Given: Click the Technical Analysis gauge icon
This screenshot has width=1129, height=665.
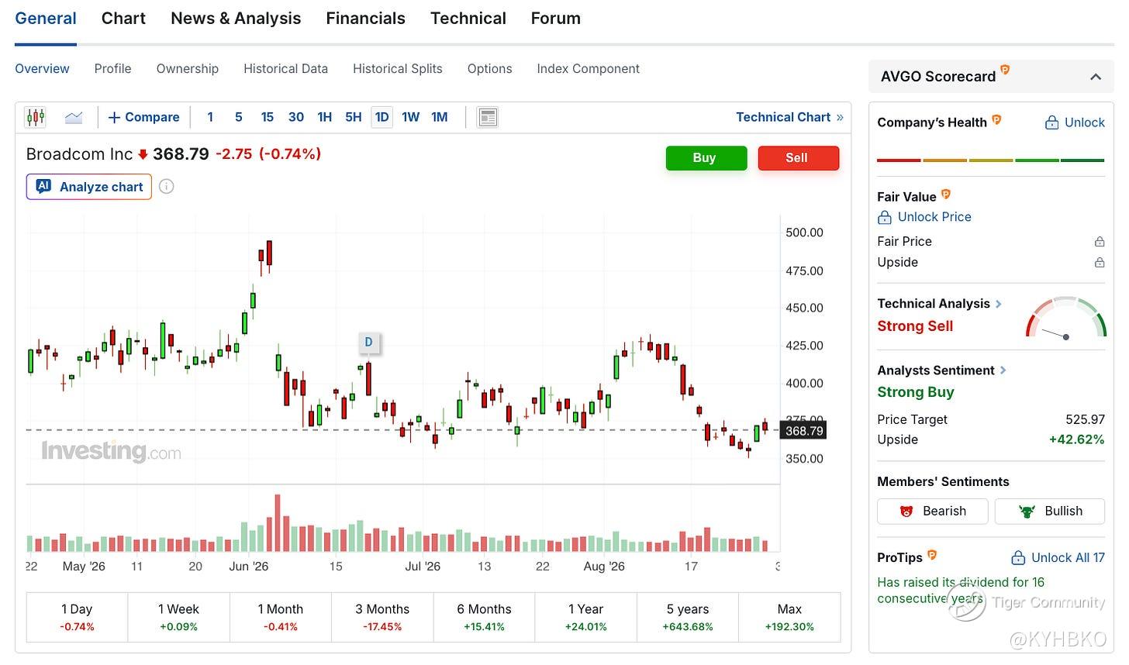Looking at the screenshot, I should pyautogui.click(x=1066, y=318).
